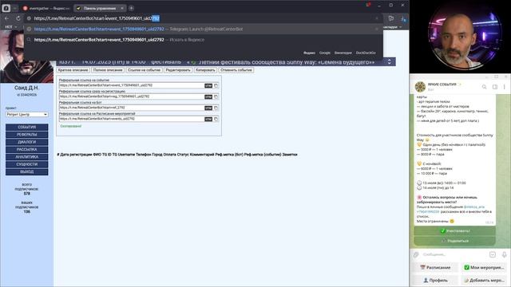
Task: Click the Поделиться button in Telegram
Action: [454, 241]
